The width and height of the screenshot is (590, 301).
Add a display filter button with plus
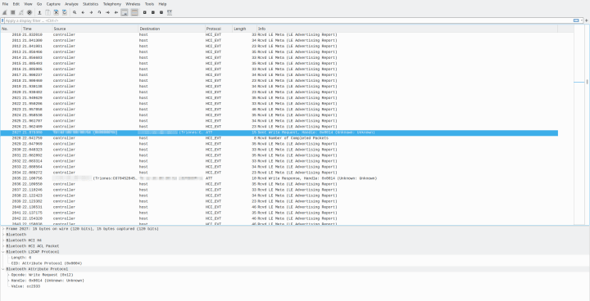point(587,20)
